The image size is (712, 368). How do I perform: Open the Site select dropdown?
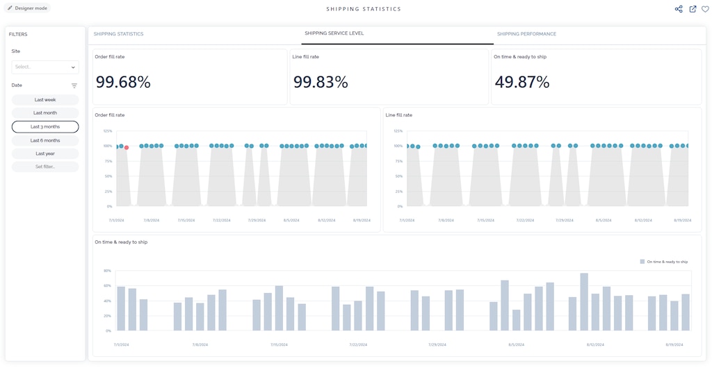pyautogui.click(x=42, y=67)
